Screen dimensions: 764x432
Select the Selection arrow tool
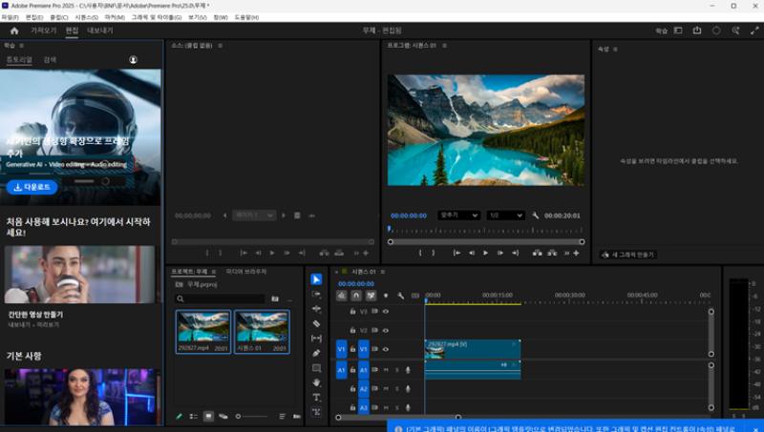(x=316, y=279)
